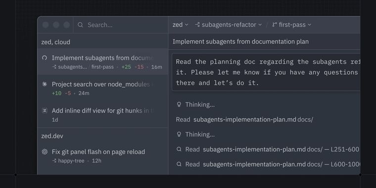
Task: Click the 16m timestamp
Action: tap(157, 67)
